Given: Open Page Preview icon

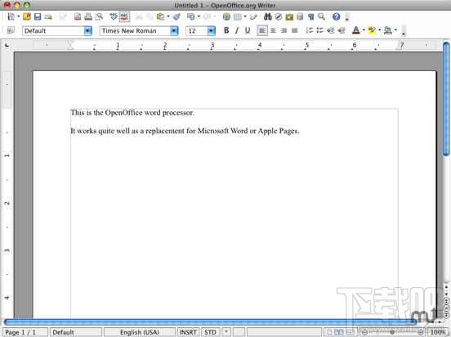Looking at the screenshot, I should (99, 16).
